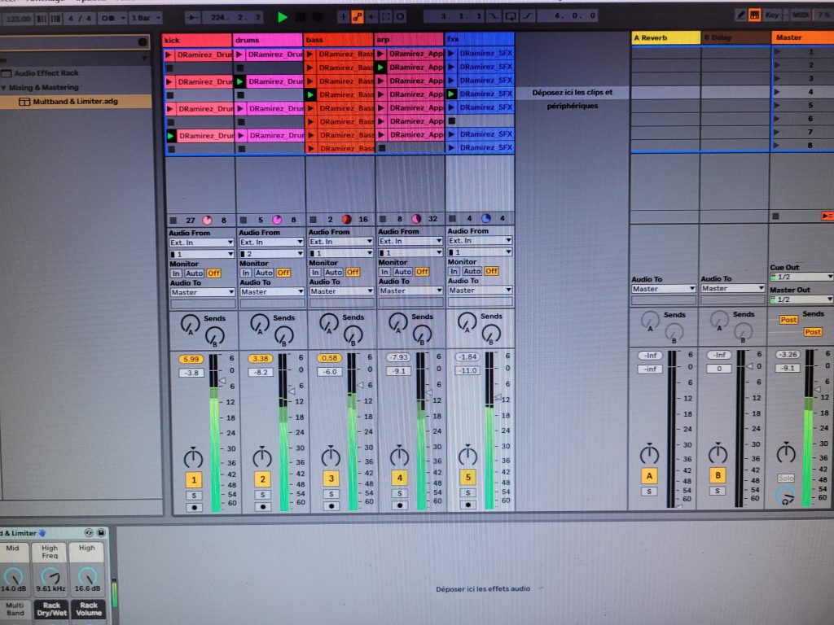Open the Master Out 1/2 dropdown
834x625 pixels.
(801, 299)
